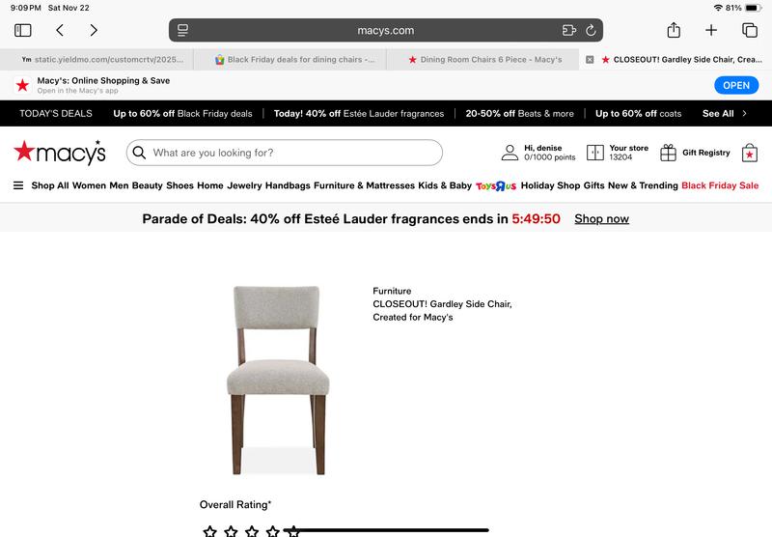Show the tab overview grid

[x=750, y=31]
